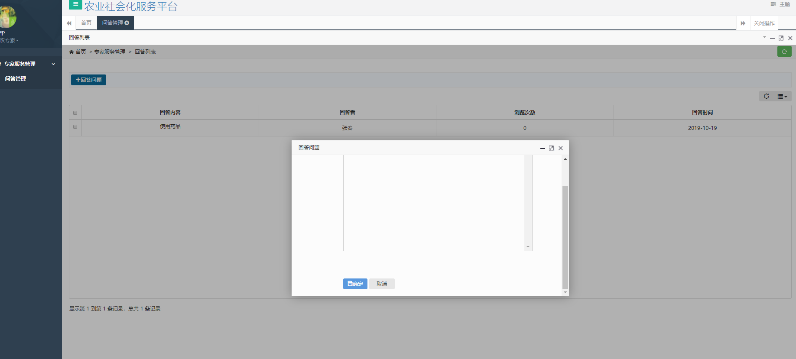Viewport: 796px width, 359px height.
Task: Click the green refresh icon in breadcrumb bar
Action: [784, 52]
